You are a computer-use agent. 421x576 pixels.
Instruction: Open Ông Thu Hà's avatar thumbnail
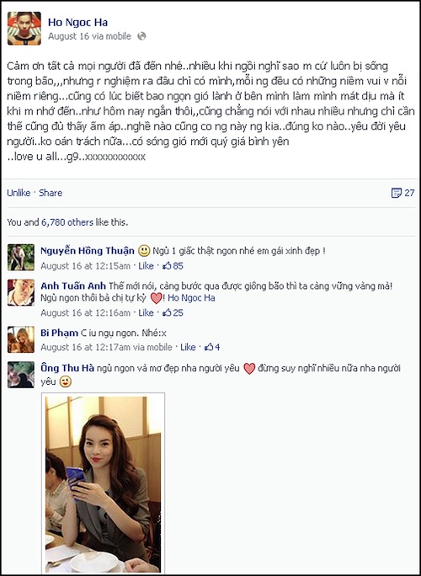click(x=21, y=375)
